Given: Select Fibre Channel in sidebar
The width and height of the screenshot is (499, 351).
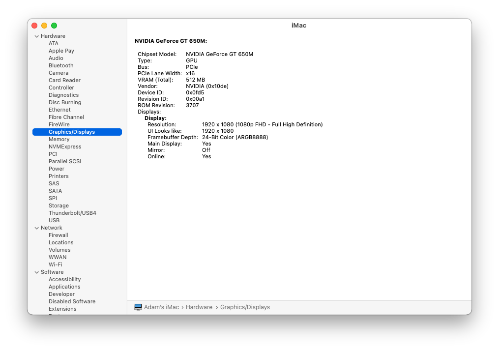Looking at the screenshot, I should click(x=66, y=117).
